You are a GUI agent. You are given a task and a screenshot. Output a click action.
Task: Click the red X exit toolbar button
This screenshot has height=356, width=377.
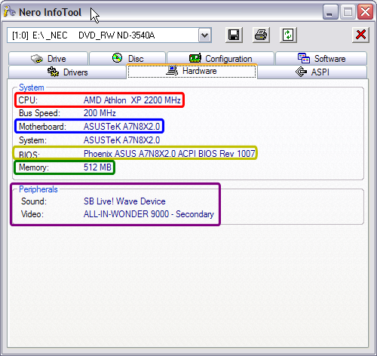360,35
